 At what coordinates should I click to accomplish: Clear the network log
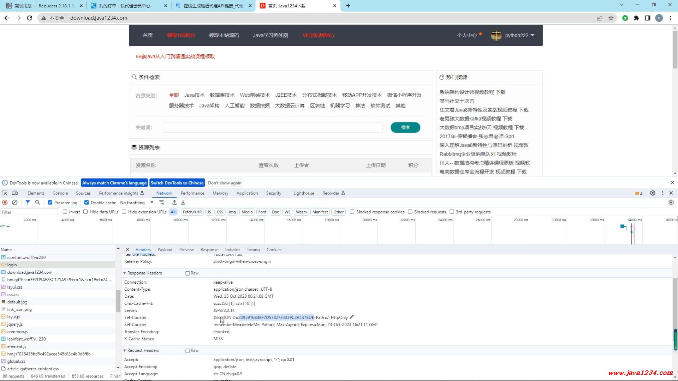point(15,202)
